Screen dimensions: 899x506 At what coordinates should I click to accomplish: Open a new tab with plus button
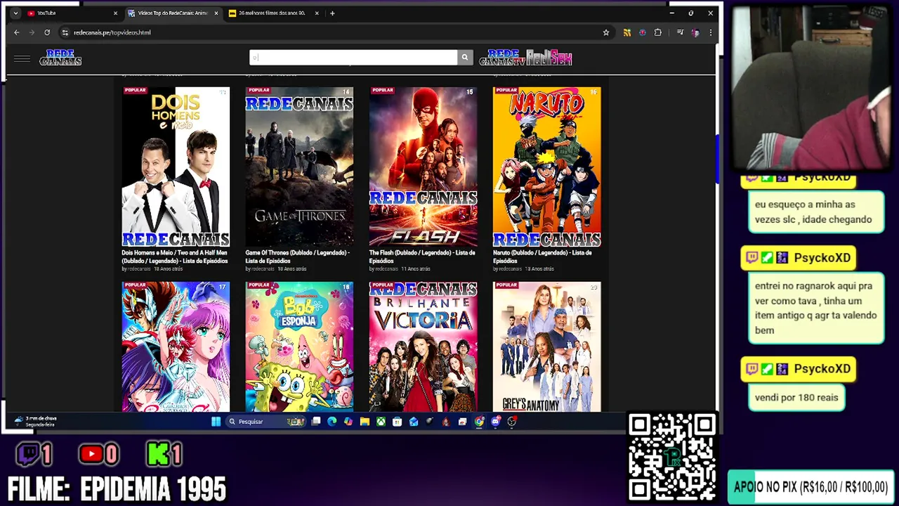pos(332,13)
